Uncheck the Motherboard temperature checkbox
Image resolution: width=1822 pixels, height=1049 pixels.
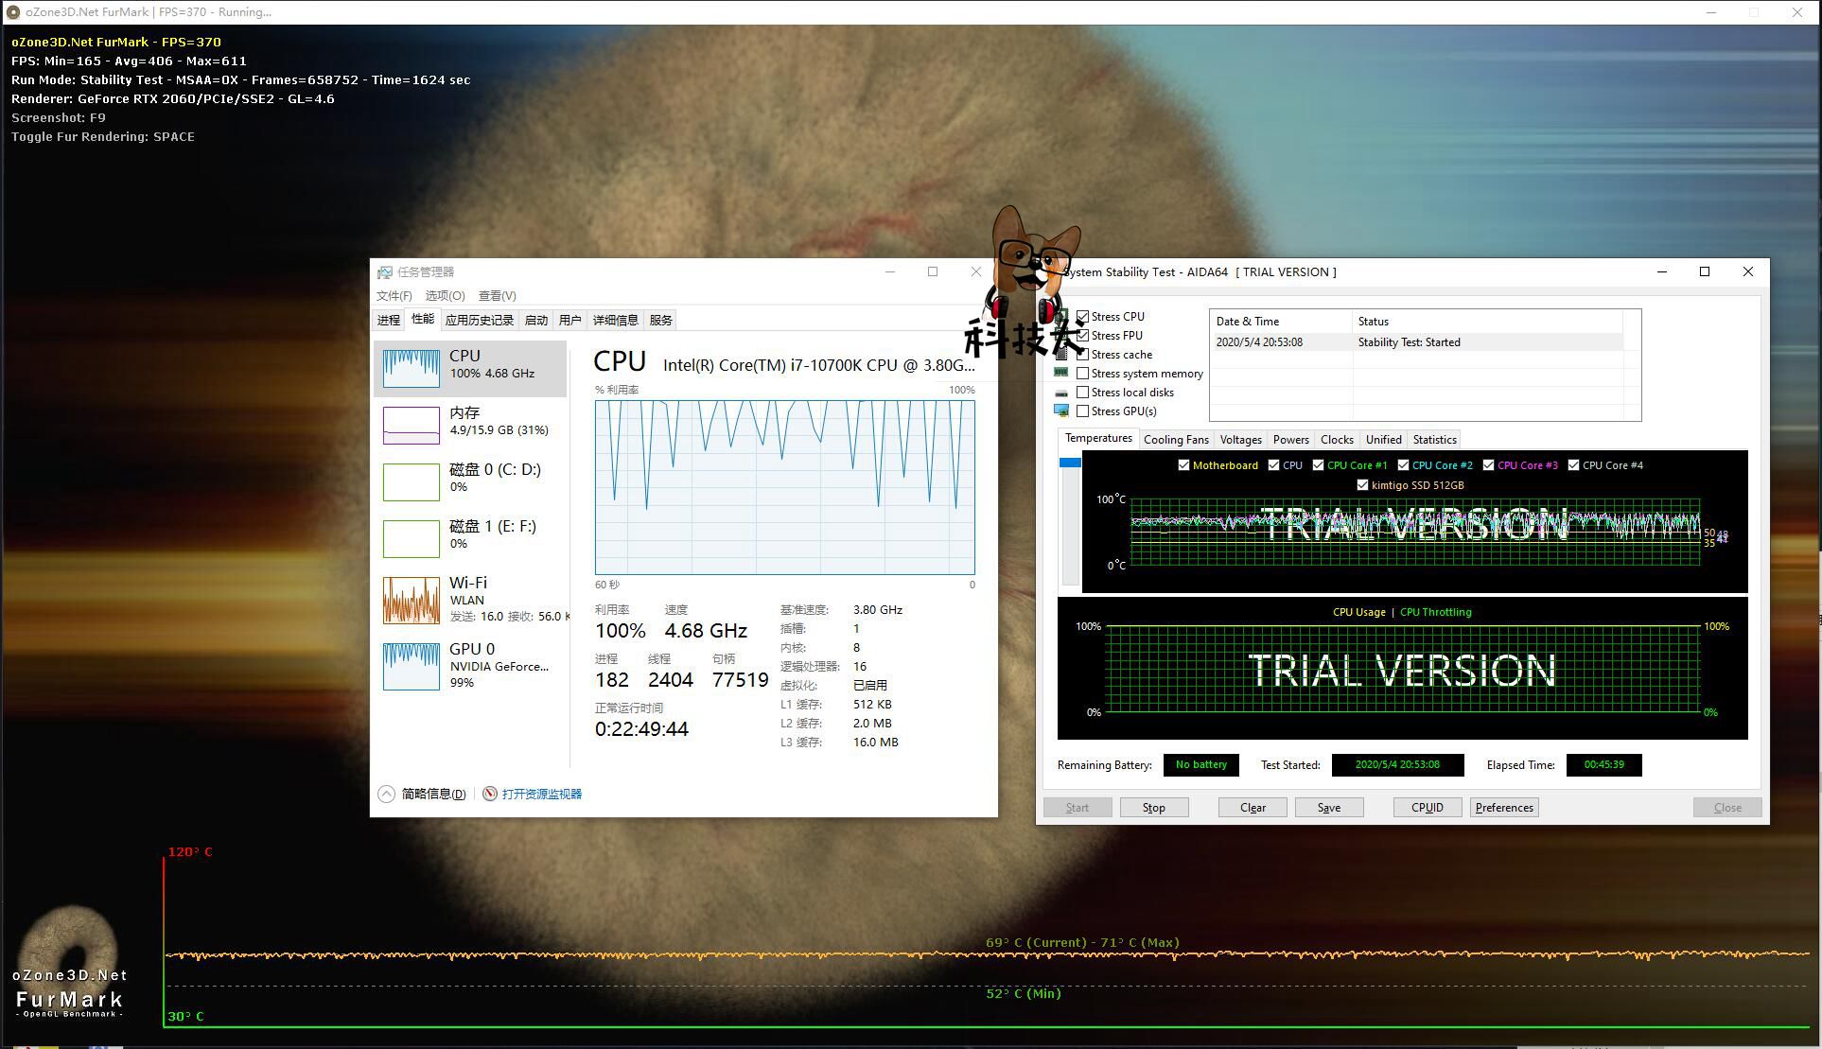[x=1183, y=465]
